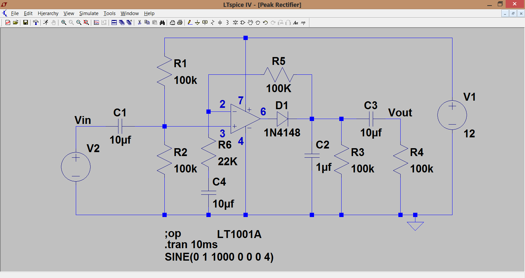Screen dimensions: 525x278
Task: Click the D1 diode symbol
Action: (x=283, y=119)
